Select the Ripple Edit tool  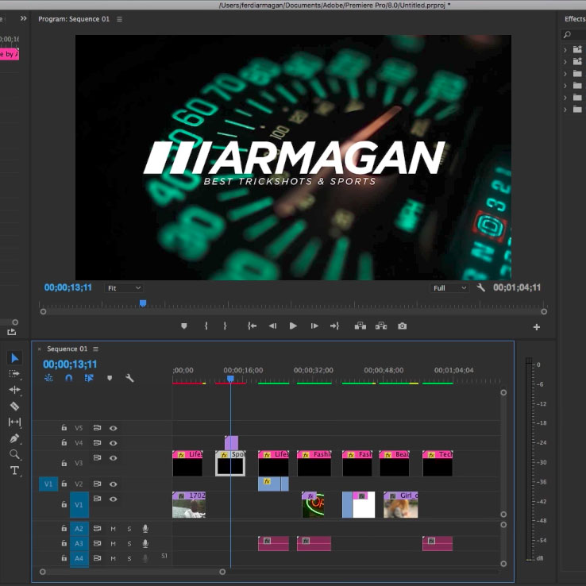[14, 390]
